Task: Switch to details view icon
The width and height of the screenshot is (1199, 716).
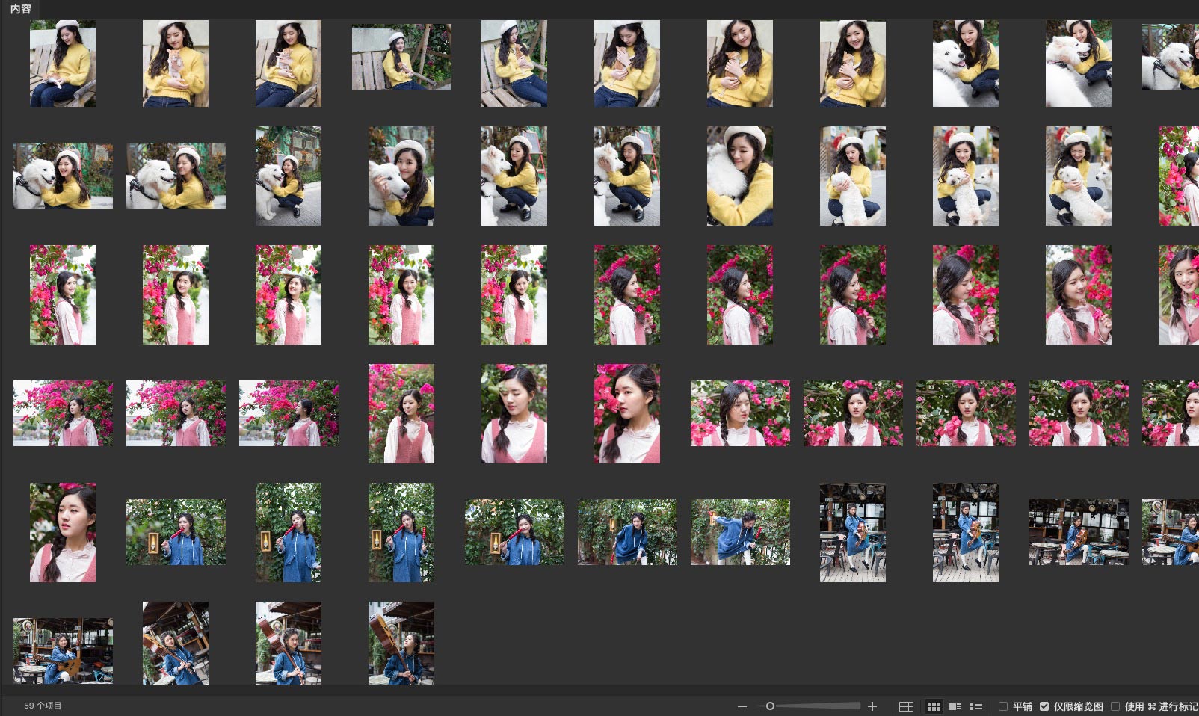Action: pyautogui.click(x=955, y=706)
